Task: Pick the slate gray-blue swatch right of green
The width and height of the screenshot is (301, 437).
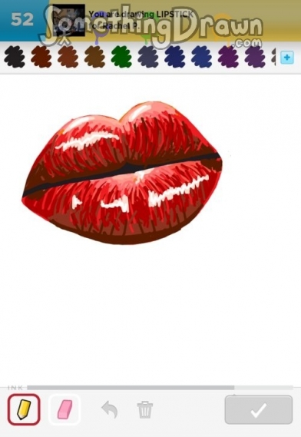Action: coord(148,57)
